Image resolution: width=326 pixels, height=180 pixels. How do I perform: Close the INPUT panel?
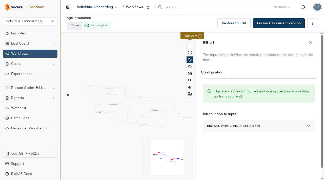click(x=310, y=42)
